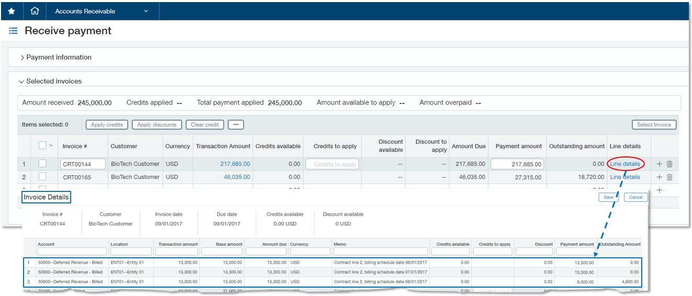The image size is (692, 296).
Task: Expand the Payment information section
Action: click(x=55, y=58)
